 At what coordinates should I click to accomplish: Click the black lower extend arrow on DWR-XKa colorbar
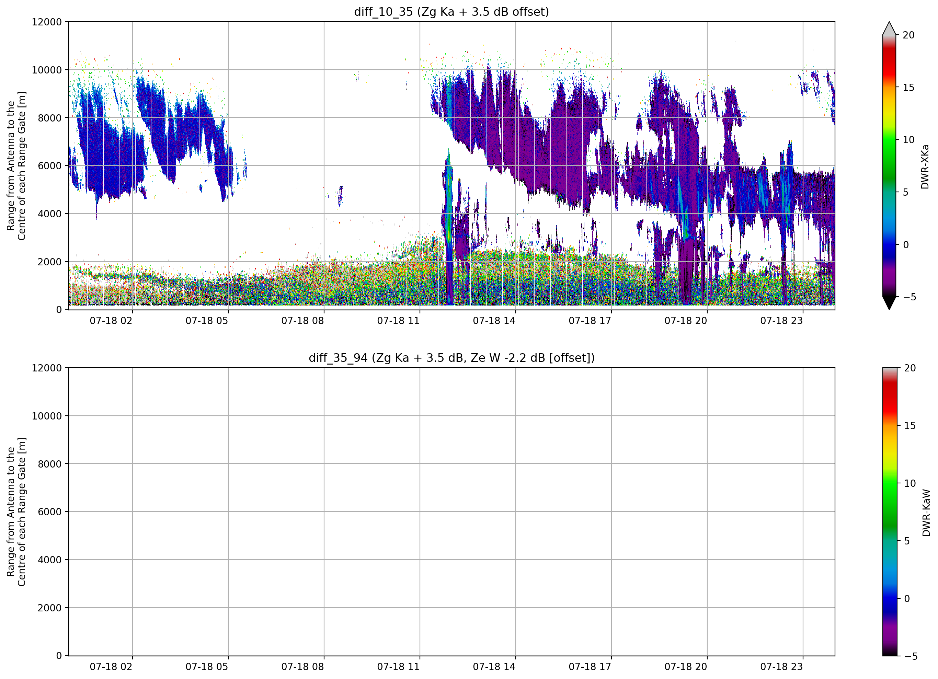(x=889, y=303)
